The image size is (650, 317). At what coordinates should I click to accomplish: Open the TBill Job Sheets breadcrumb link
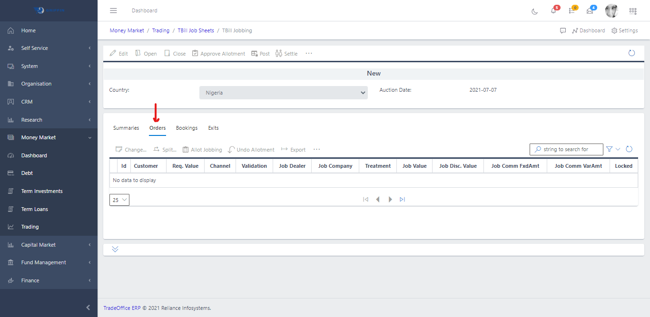click(x=196, y=30)
